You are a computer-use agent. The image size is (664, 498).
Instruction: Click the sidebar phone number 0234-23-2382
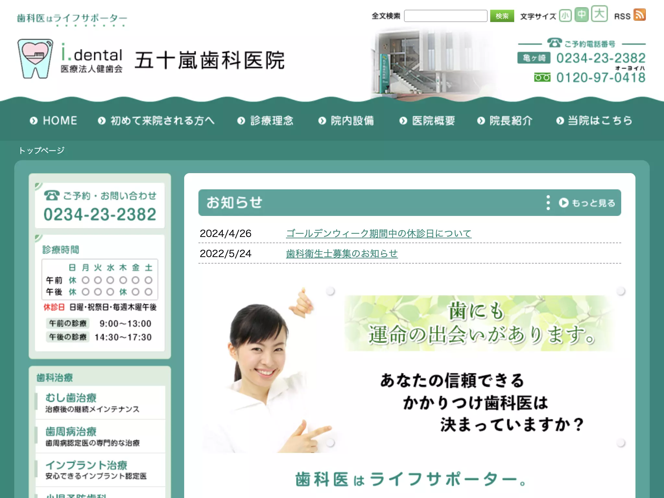100,214
